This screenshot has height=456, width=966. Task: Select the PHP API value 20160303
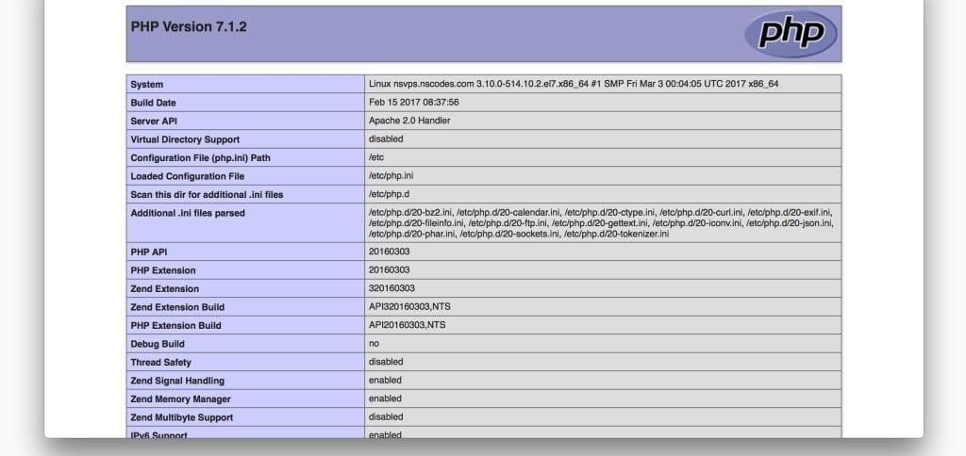[x=390, y=252]
